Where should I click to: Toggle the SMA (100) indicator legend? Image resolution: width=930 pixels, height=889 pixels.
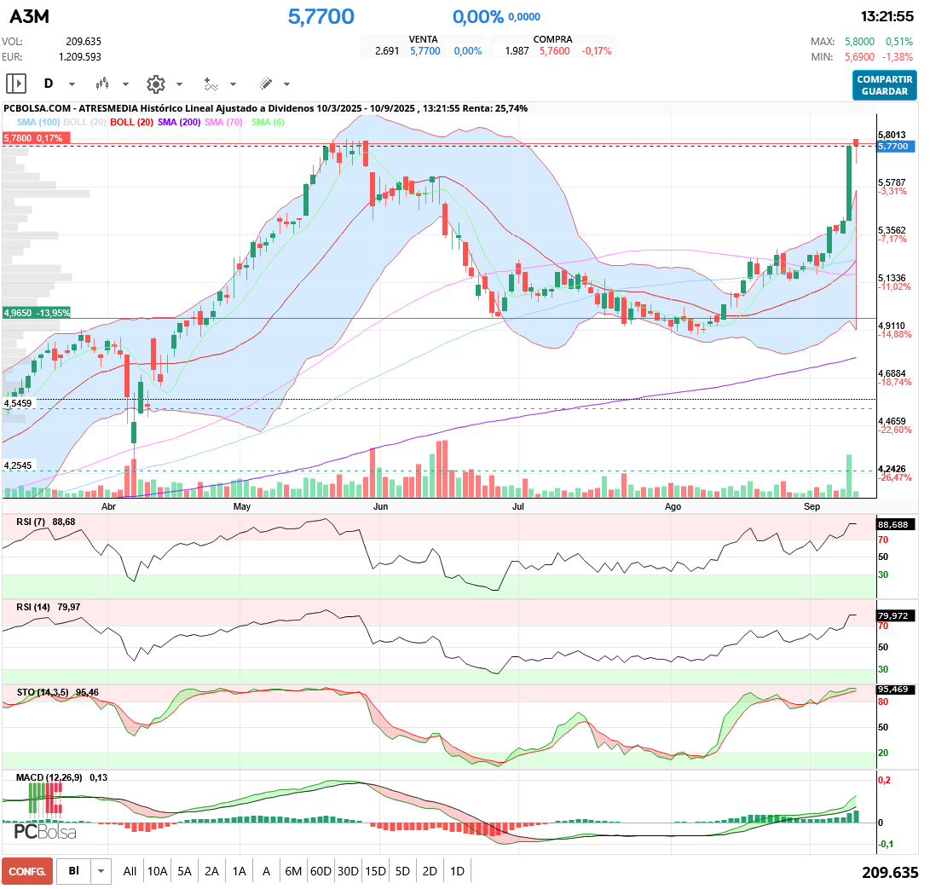coord(38,122)
